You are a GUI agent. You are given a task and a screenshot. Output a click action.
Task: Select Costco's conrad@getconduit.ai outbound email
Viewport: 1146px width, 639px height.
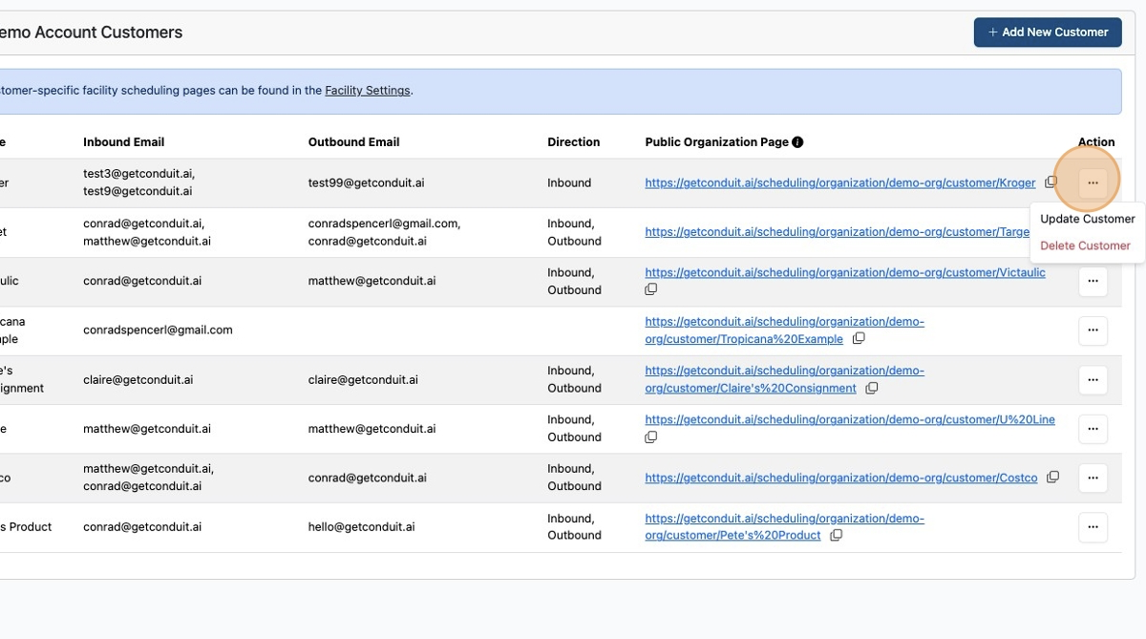tap(367, 478)
